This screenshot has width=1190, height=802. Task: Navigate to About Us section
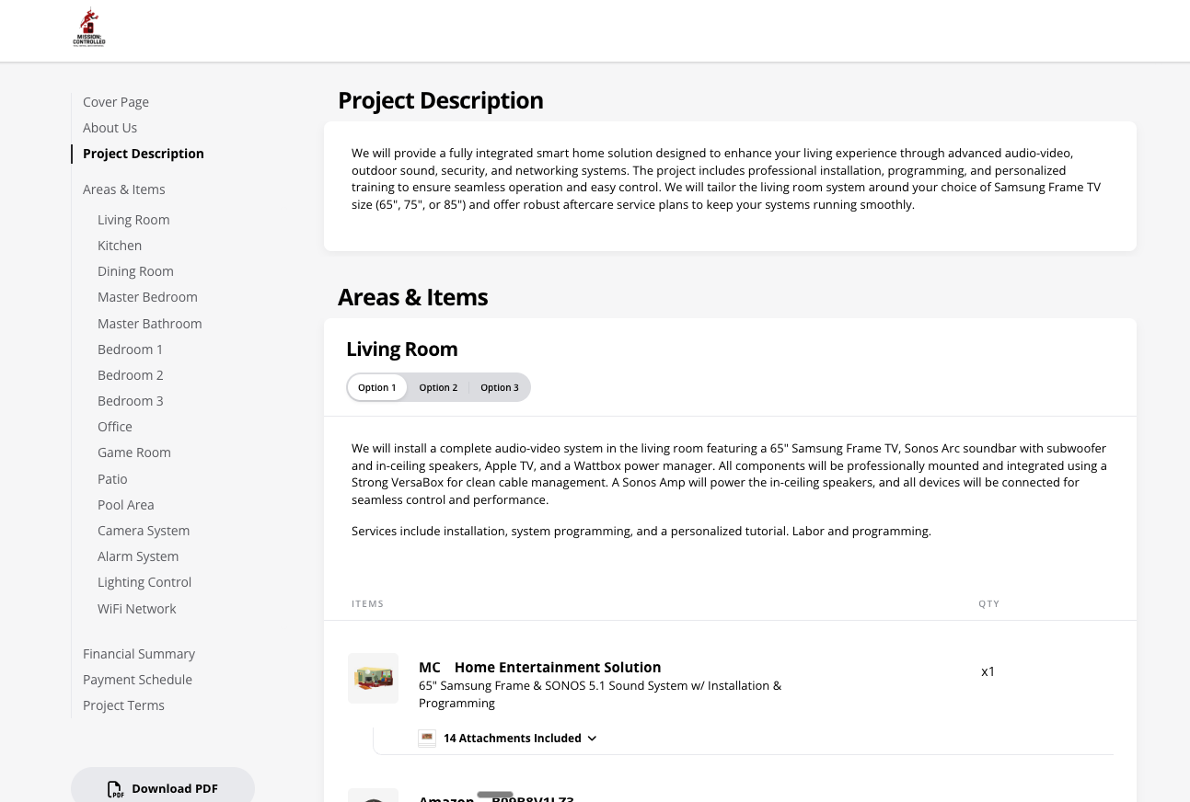point(110,128)
